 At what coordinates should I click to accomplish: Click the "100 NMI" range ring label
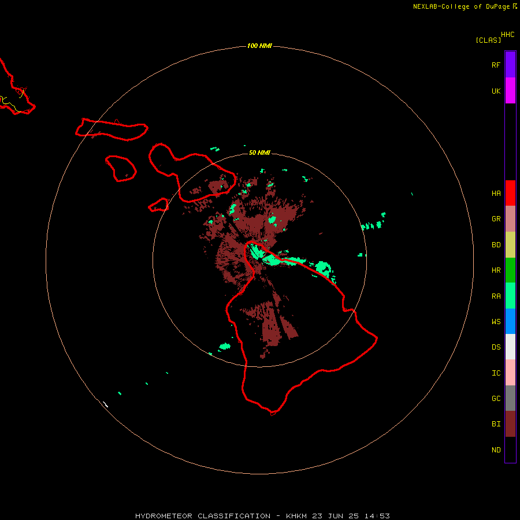pyautogui.click(x=259, y=46)
